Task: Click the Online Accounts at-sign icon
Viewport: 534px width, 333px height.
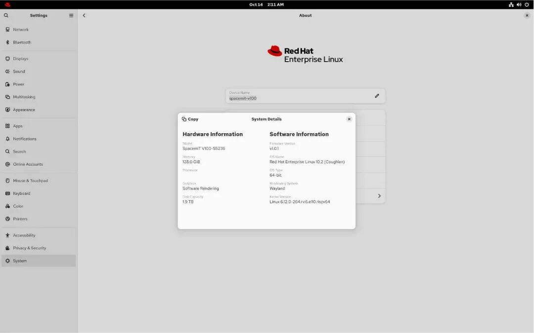Action: click(7, 164)
